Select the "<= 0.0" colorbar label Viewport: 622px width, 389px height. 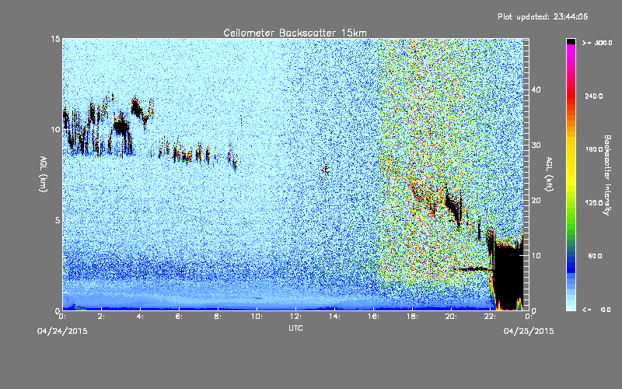[596, 309]
